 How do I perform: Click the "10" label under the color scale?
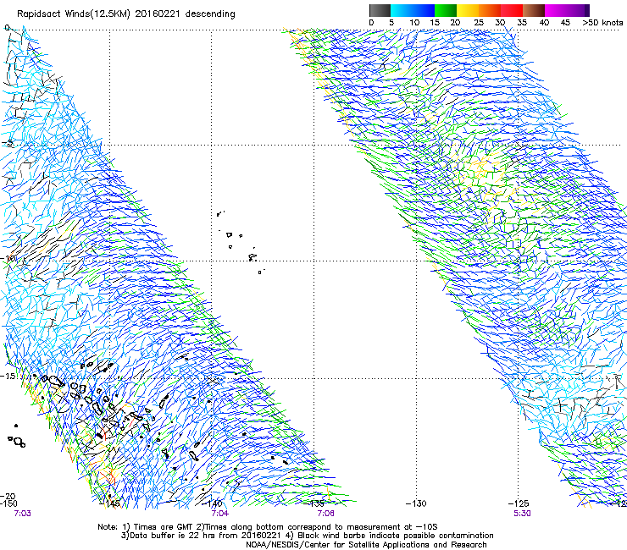coord(414,23)
